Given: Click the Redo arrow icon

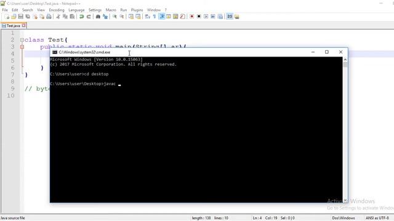Looking at the screenshot, I should 89,17.
